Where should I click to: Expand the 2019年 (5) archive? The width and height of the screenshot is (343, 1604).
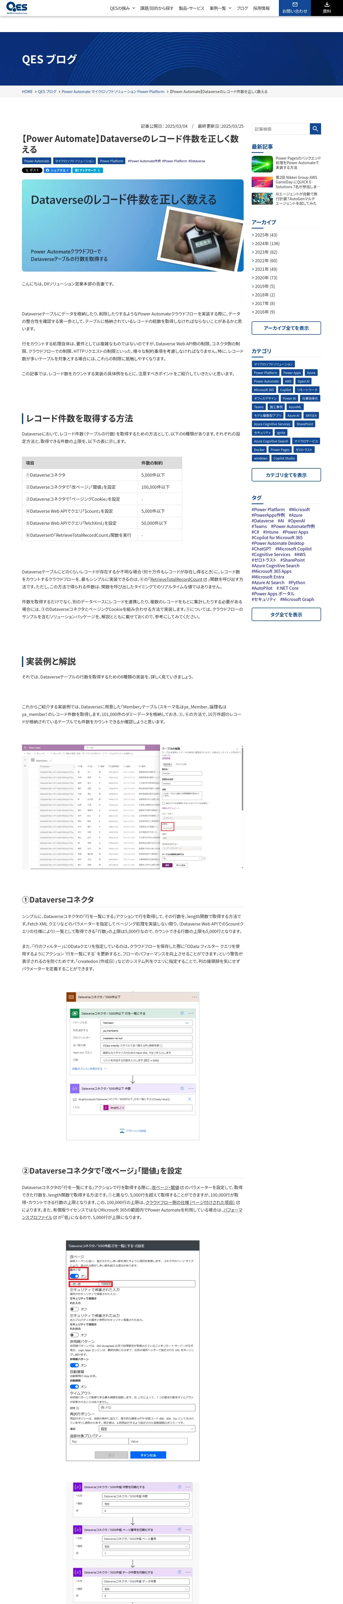pyautogui.click(x=263, y=286)
